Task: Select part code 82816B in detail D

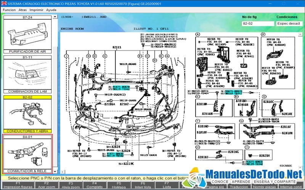Action: 243,105
